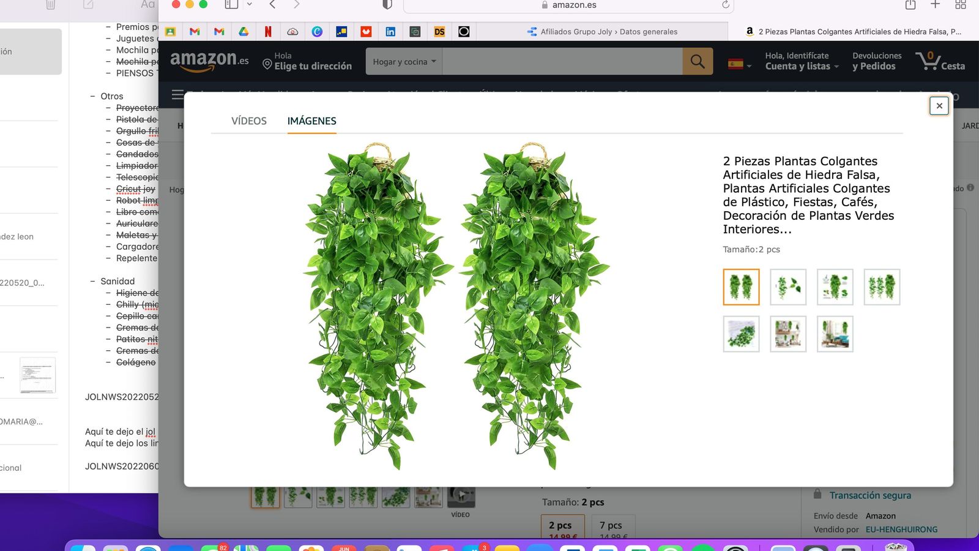Select the 2 pcs size option
The height and width of the screenshot is (551, 979).
(x=562, y=525)
